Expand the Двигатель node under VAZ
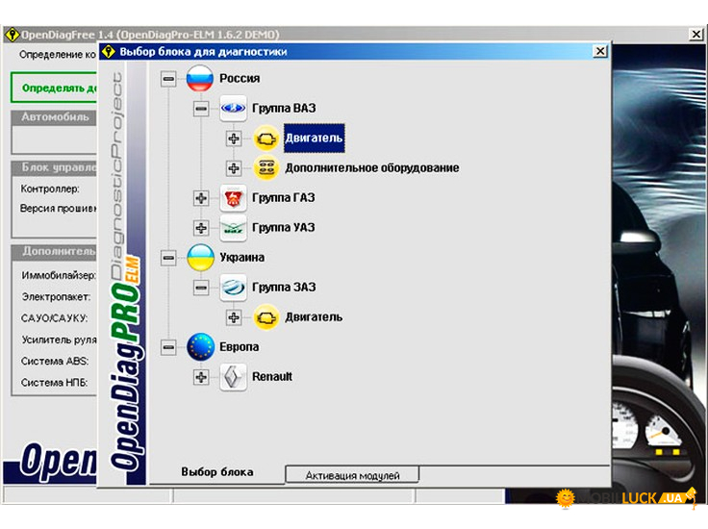The width and height of the screenshot is (708, 529). 233,139
